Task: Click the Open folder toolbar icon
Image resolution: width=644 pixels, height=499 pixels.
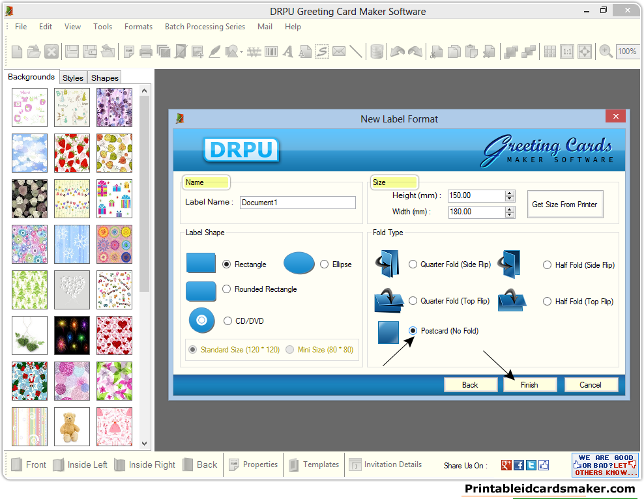Action: click(34, 51)
